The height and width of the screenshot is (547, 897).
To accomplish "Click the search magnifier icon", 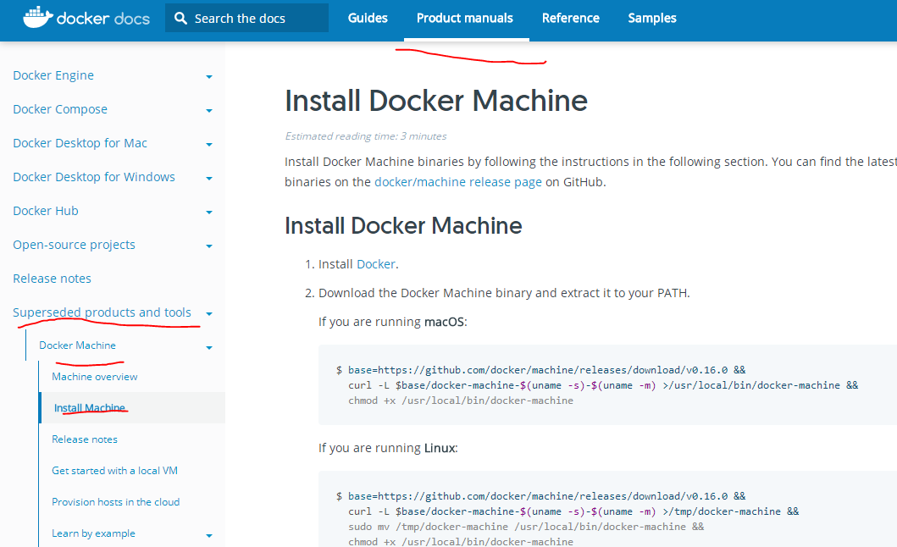I will click(180, 19).
